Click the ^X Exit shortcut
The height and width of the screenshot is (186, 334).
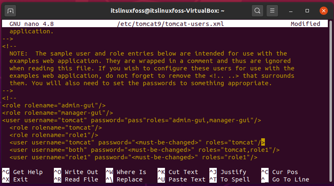click(x=15, y=179)
